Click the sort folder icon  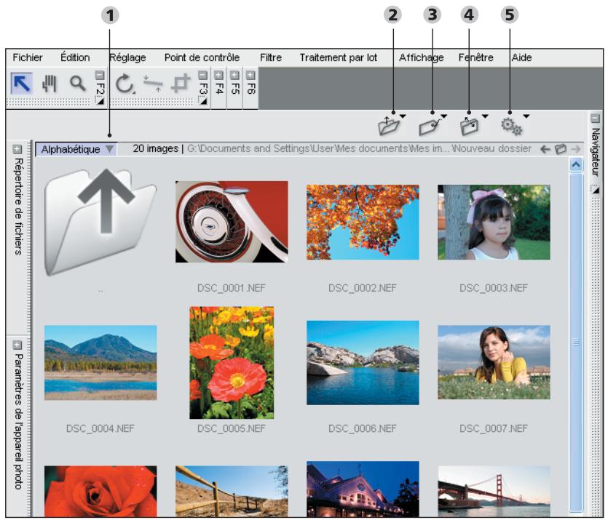(469, 126)
